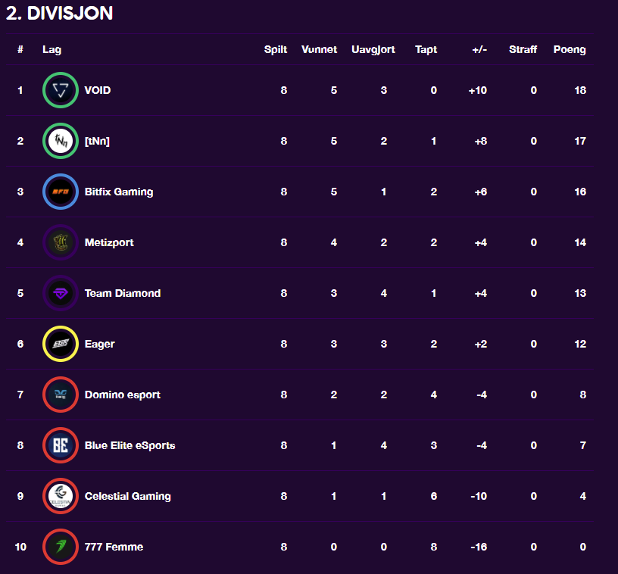
Task: Open the [tNn] team logo icon
Action: [x=61, y=141]
